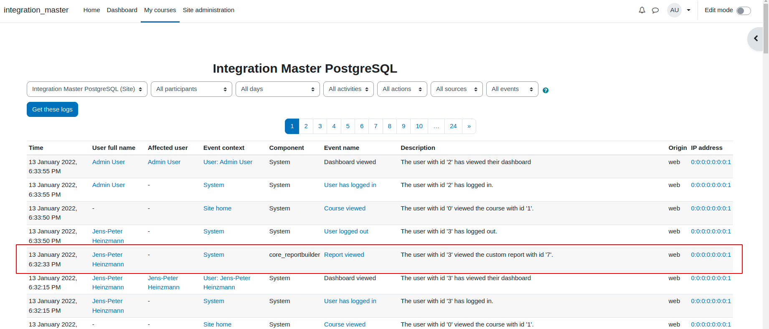The width and height of the screenshot is (769, 329).
Task: Click the IP address column header
Action: point(707,148)
